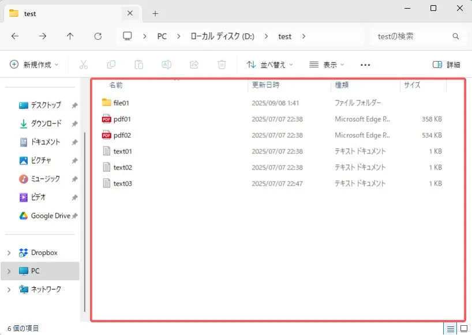Image resolution: width=472 pixels, height=335 pixels.
Task: Click the Share icon in toolbar
Action: coord(194,65)
